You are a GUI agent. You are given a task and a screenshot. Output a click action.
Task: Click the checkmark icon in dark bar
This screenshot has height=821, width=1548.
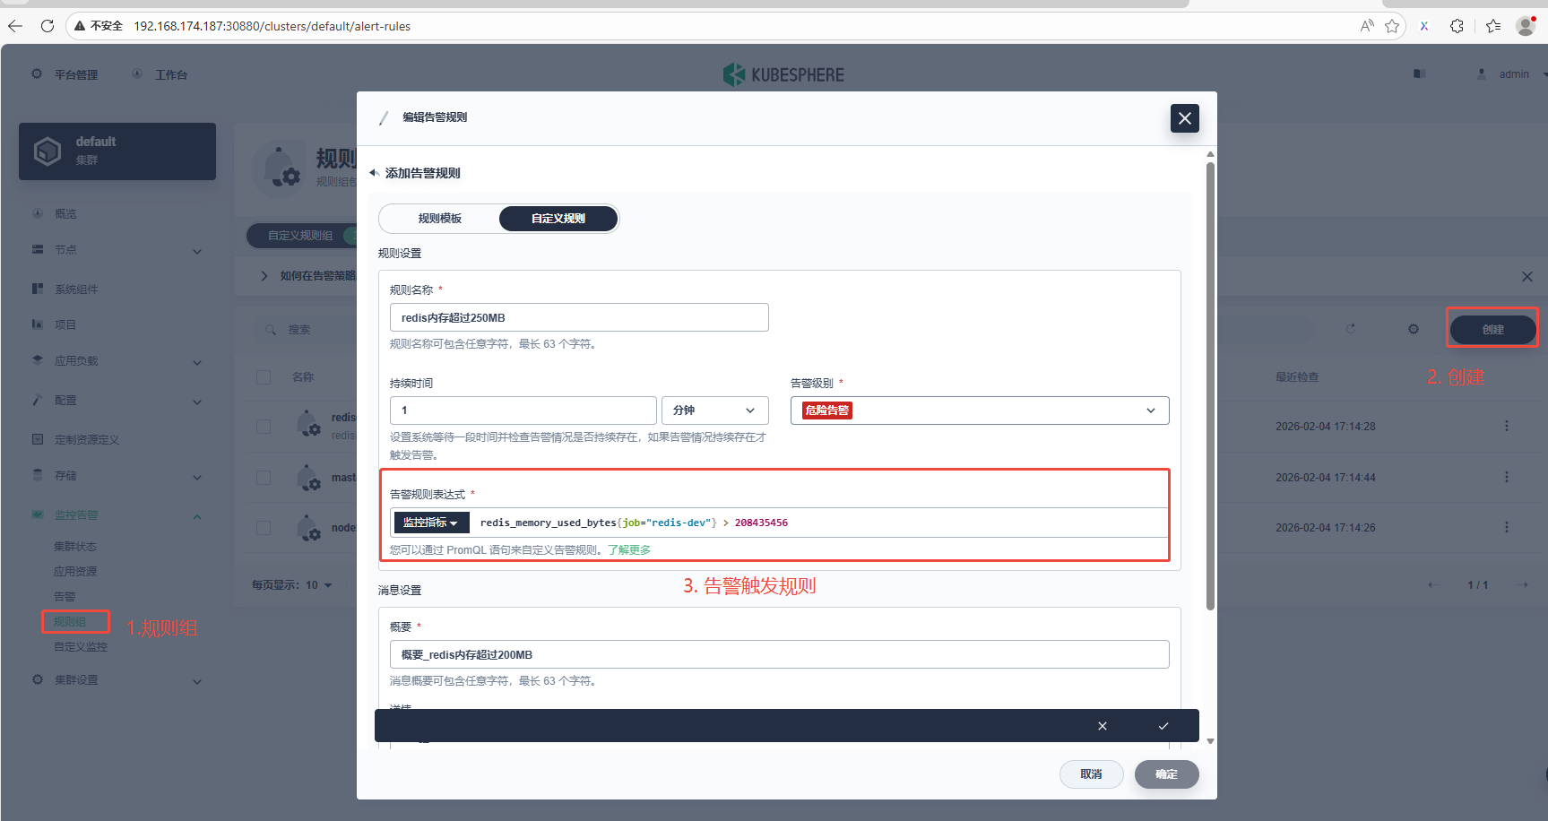[x=1163, y=726]
